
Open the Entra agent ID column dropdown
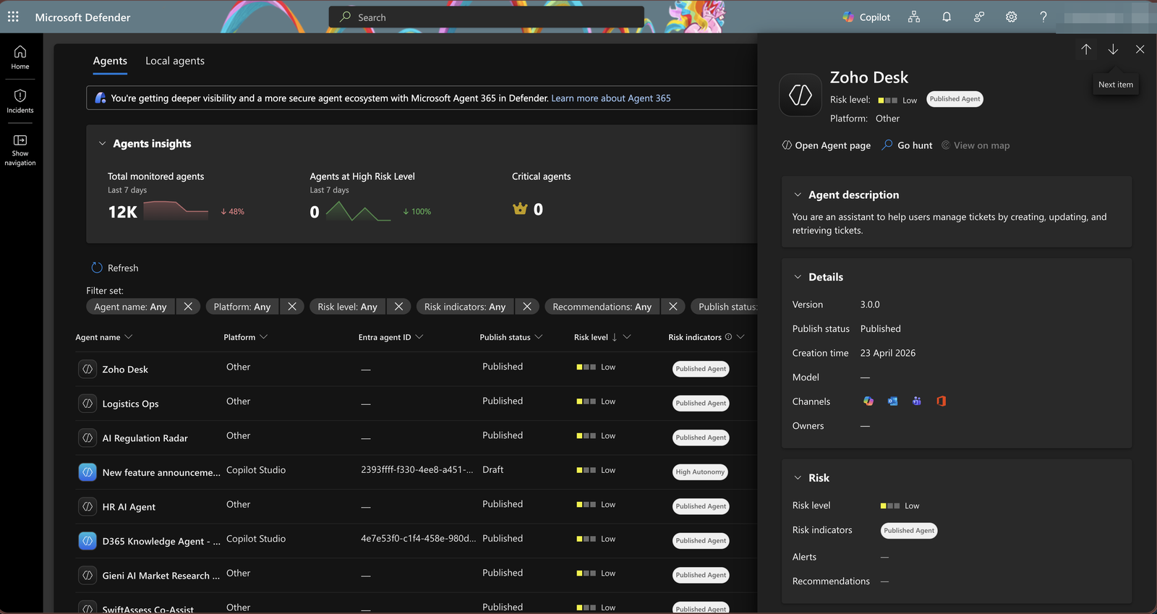(x=419, y=337)
